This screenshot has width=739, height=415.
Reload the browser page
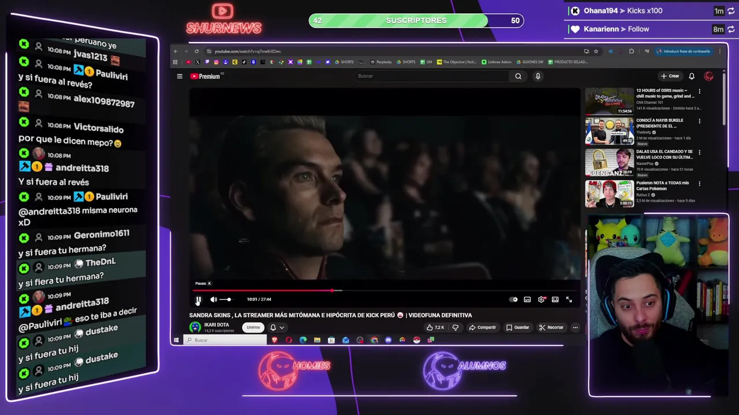coord(196,51)
